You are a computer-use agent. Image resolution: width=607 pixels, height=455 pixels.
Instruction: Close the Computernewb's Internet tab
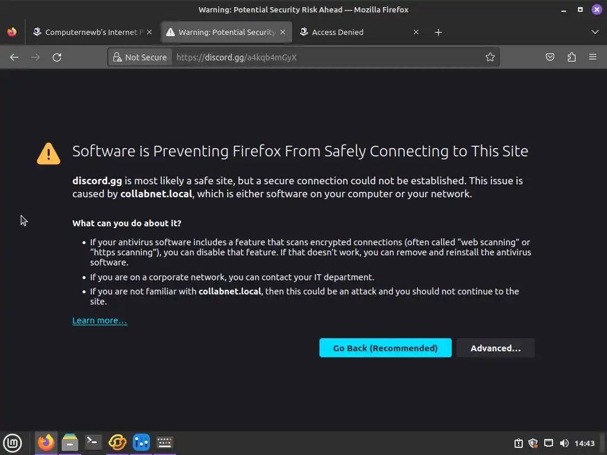(x=149, y=32)
